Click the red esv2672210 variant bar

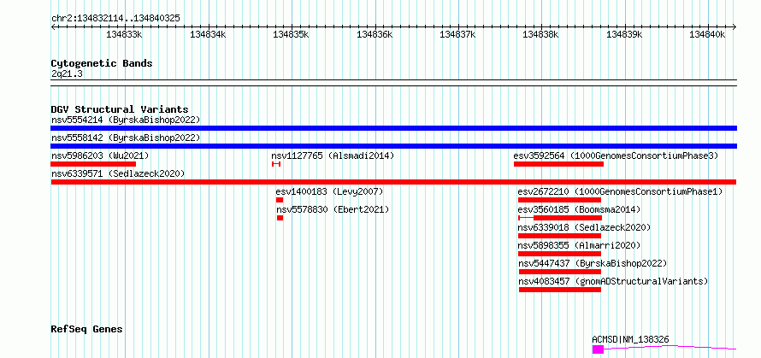click(x=559, y=200)
